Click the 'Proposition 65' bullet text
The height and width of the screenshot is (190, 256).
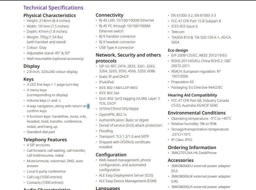(182, 82)
